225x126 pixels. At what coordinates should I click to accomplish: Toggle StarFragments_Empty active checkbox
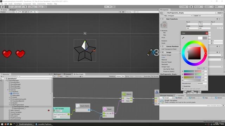point(166,13)
